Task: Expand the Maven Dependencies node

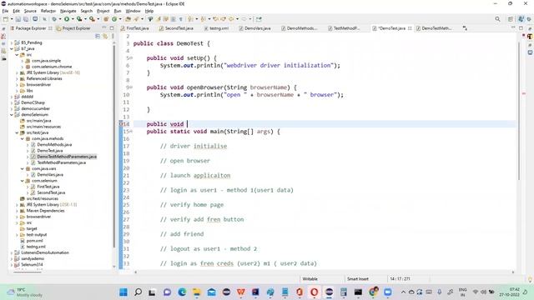Action: click(x=17, y=211)
